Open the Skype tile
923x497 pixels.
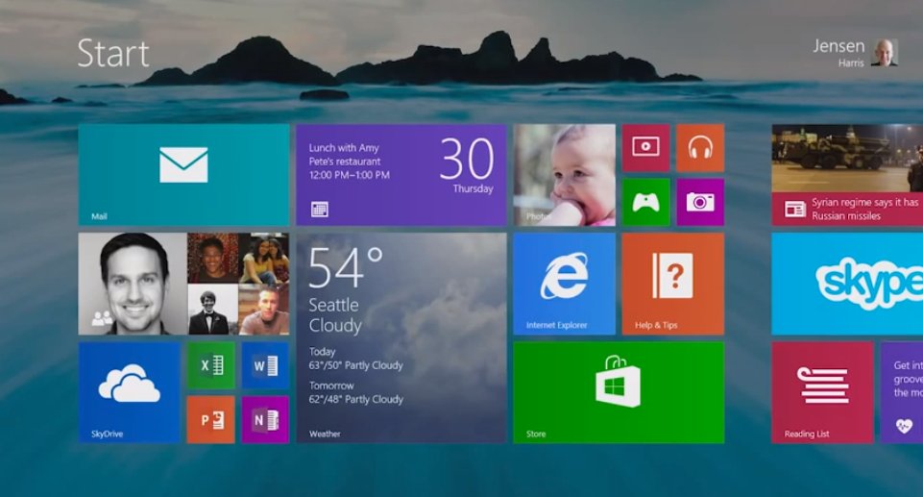(x=847, y=283)
